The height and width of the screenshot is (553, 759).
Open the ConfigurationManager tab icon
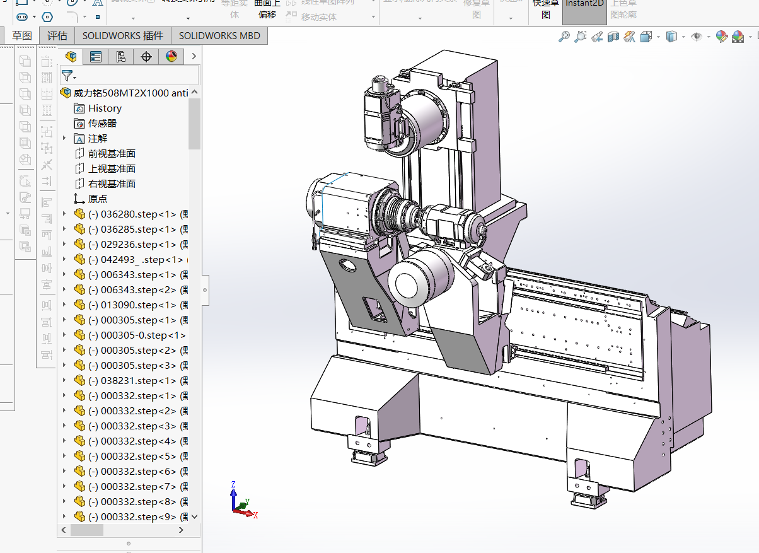(x=121, y=57)
